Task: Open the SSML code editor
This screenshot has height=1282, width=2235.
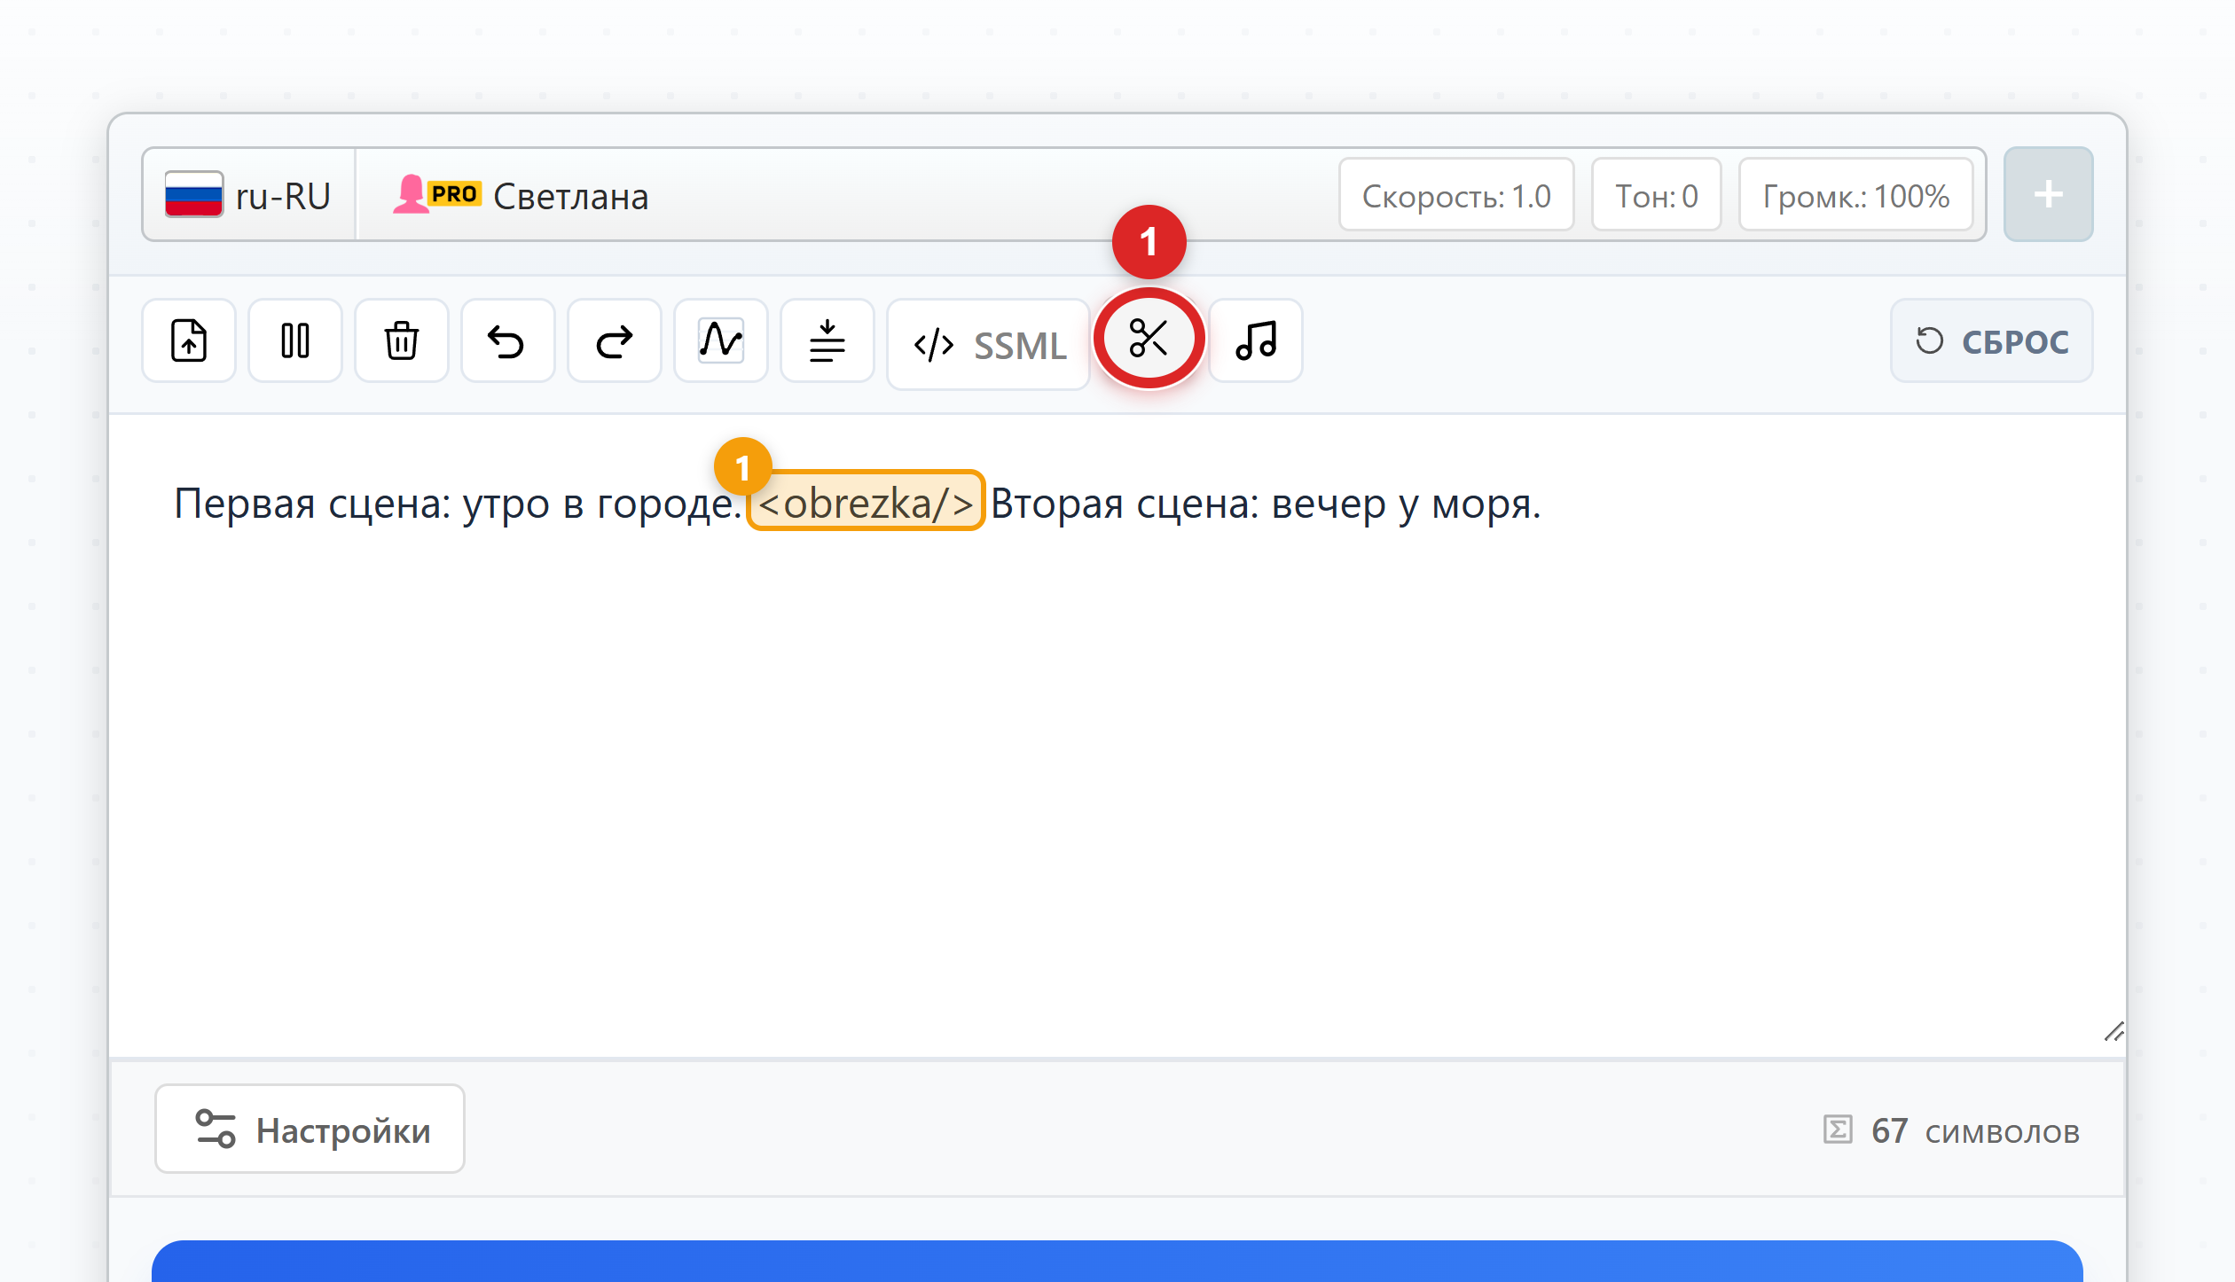Action: tap(988, 345)
